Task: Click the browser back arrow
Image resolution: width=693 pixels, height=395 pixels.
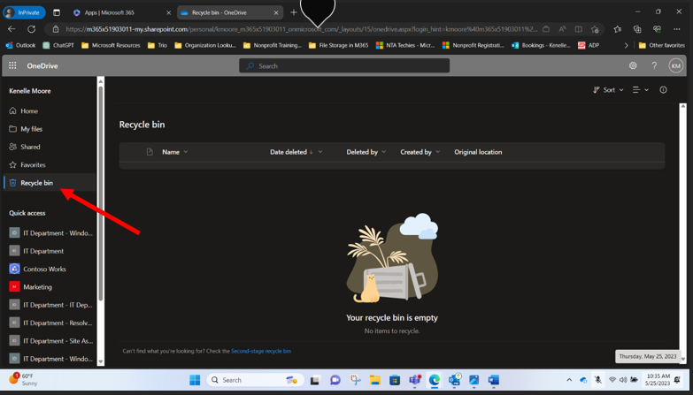Action: 12,29
